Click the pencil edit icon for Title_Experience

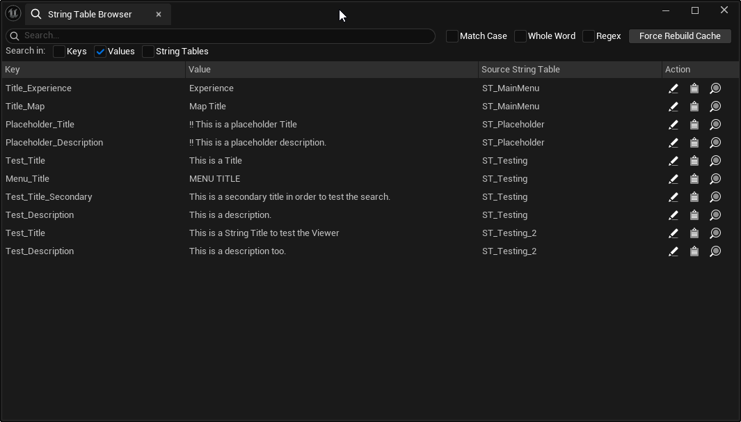pyautogui.click(x=674, y=88)
